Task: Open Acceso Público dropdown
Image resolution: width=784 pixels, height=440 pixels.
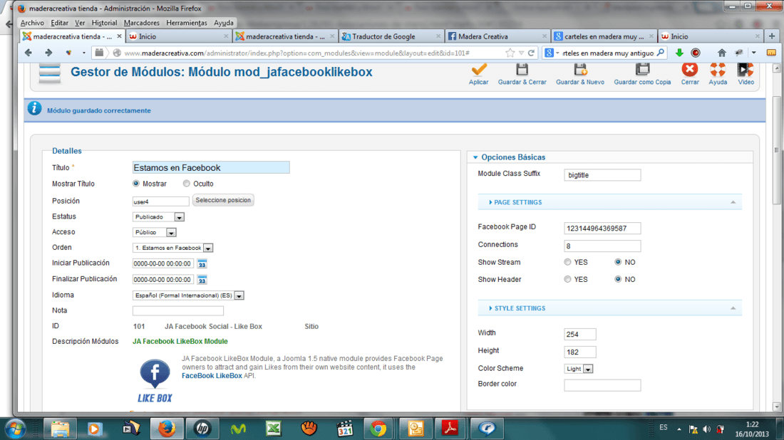Action: tap(155, 232)
